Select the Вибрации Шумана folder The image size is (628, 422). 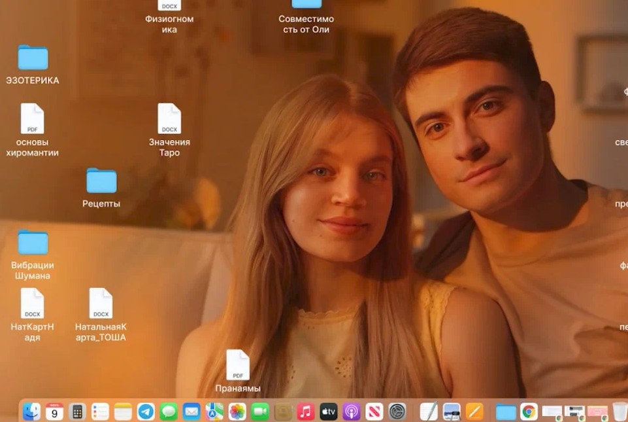pos(33,243)
